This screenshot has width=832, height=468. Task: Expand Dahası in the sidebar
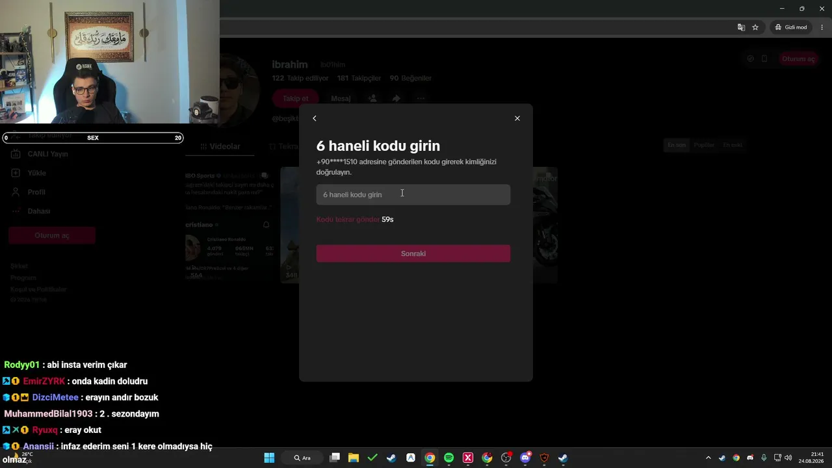[31, 211]
